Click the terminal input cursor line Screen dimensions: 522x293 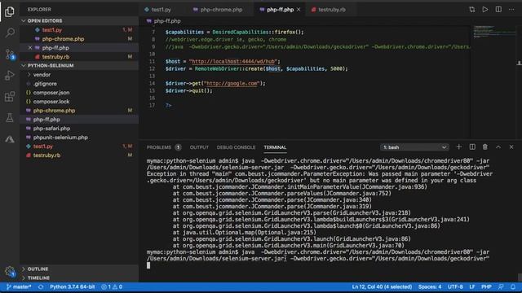pos(148,265)
